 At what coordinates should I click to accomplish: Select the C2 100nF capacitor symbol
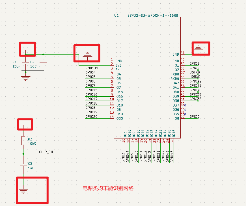point(43,63)
